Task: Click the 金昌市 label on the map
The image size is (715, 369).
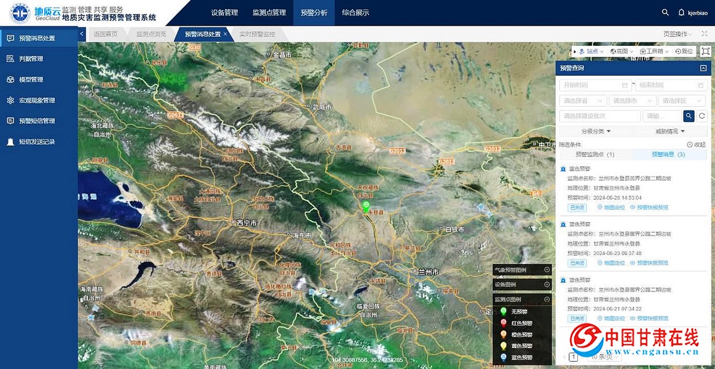Action: [x=282, y=55]
